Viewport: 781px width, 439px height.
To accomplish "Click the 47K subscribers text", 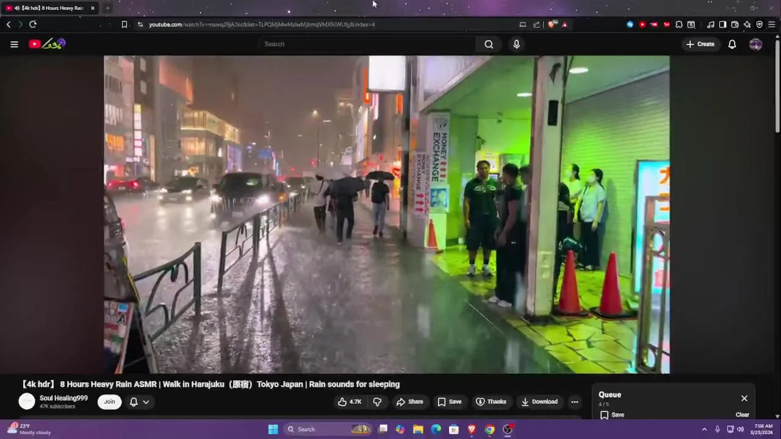I will 57,407.
